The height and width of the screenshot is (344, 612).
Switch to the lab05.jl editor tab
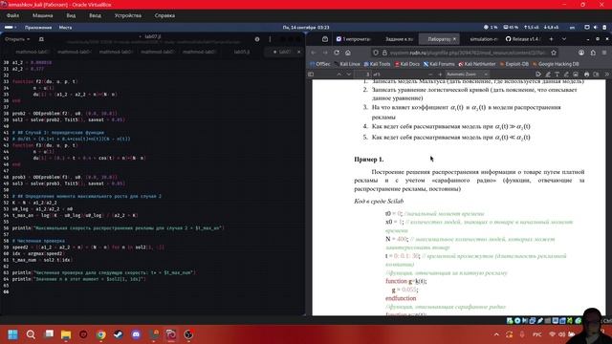[x=242, y=52]
